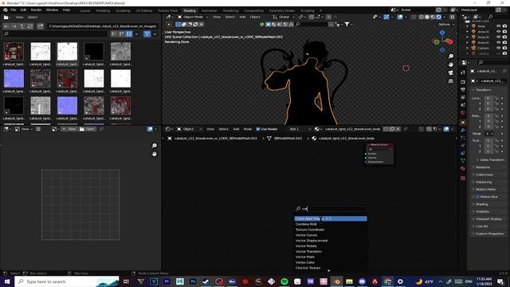Click the file browser path field
The height and width of the screenshot is (287, 510).
tap(103, 26)
